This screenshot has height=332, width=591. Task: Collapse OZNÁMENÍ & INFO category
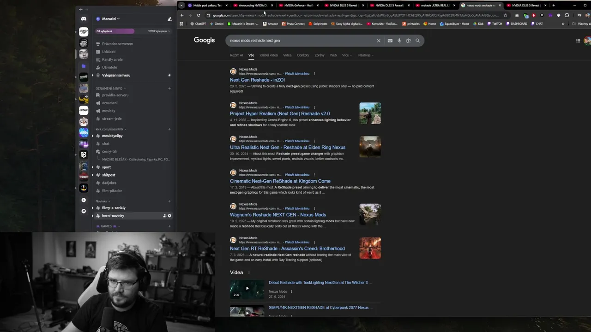pos(110,89)
